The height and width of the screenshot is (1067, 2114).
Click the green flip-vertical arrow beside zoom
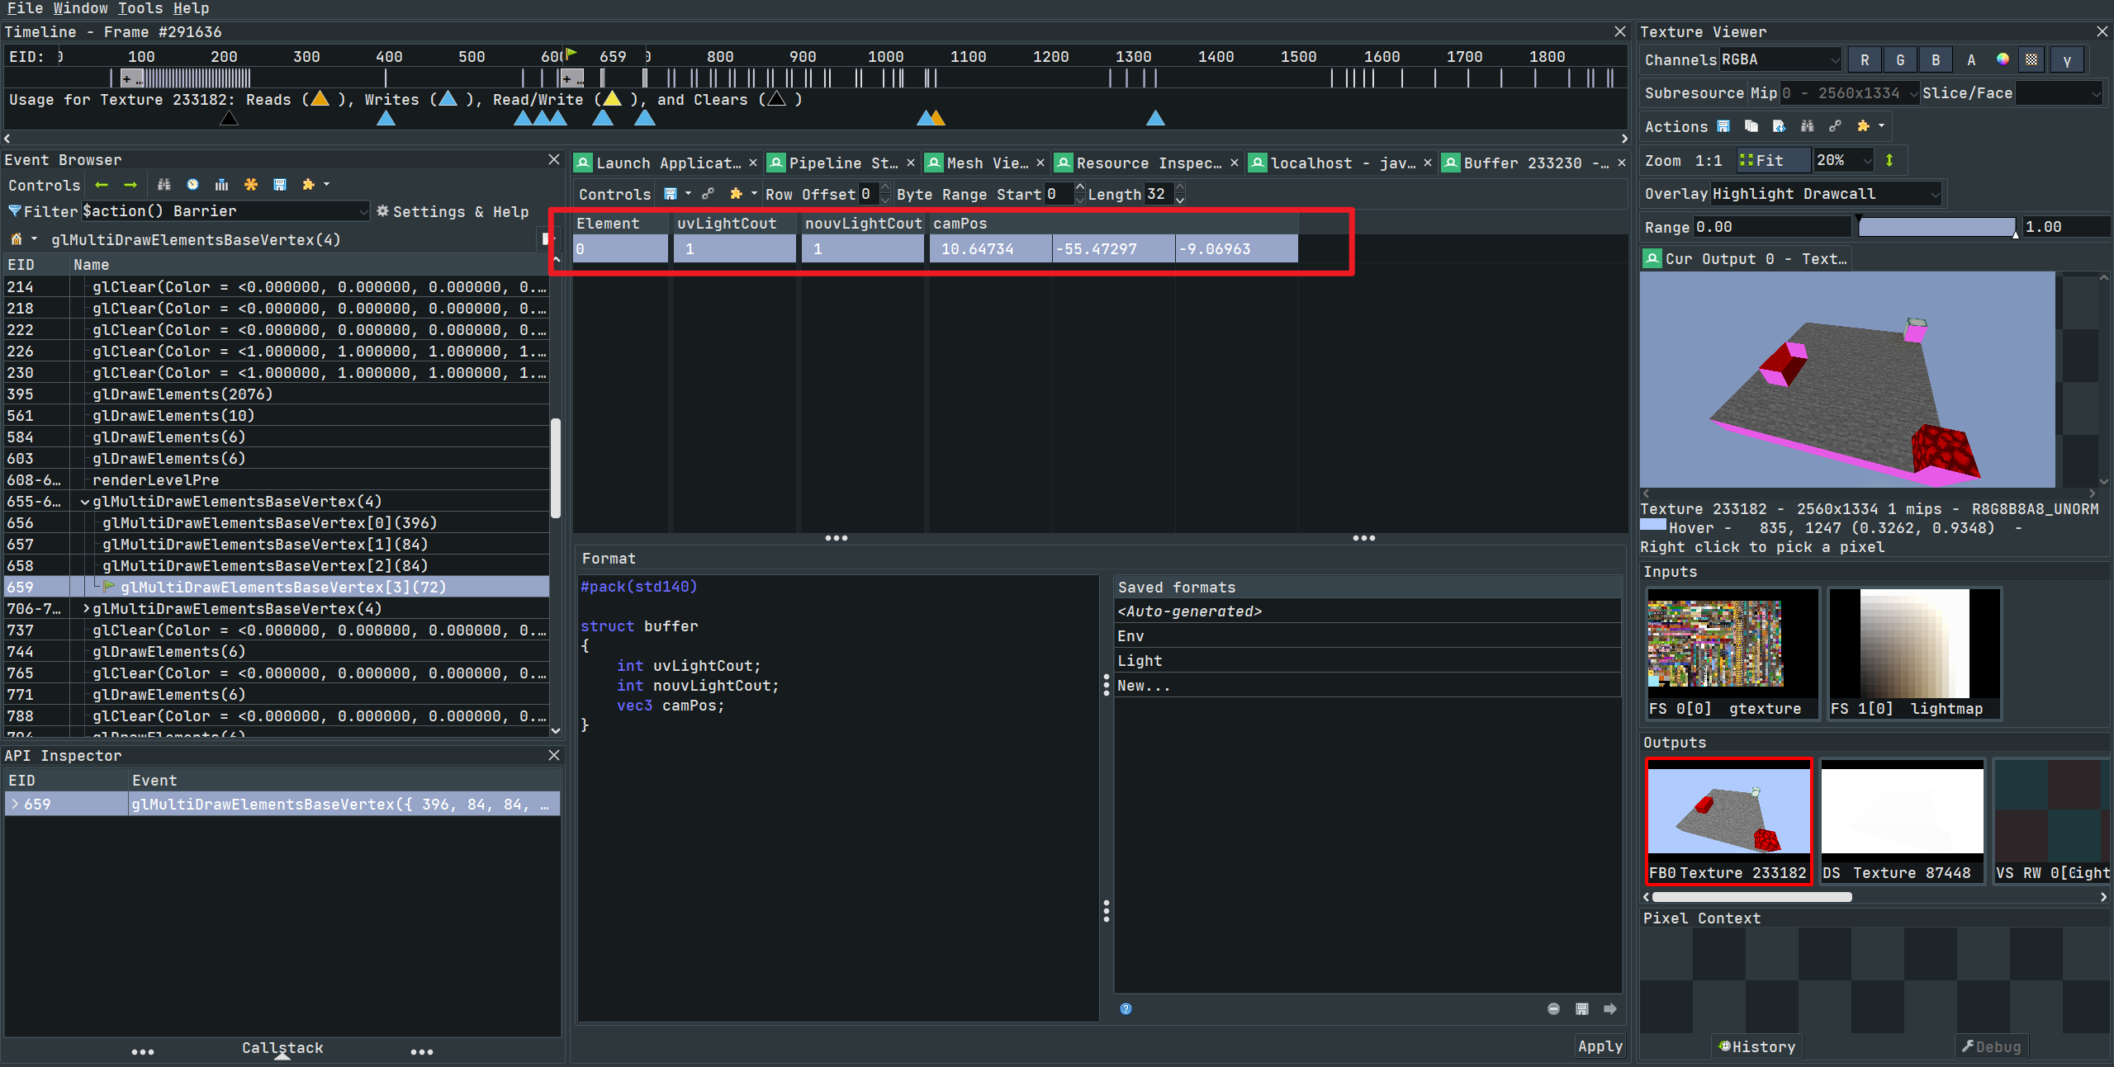click(x=1889, y=160)
